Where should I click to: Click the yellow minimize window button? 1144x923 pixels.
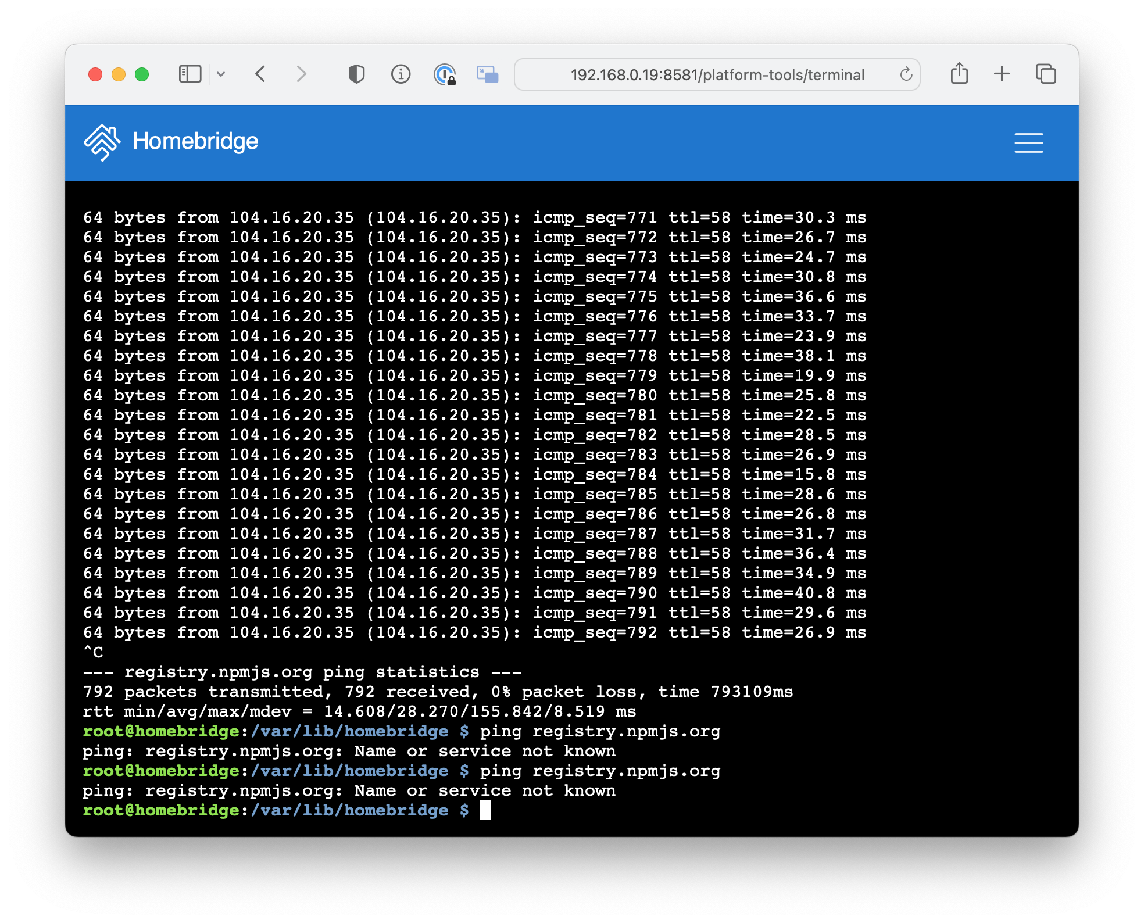point(119,74)
